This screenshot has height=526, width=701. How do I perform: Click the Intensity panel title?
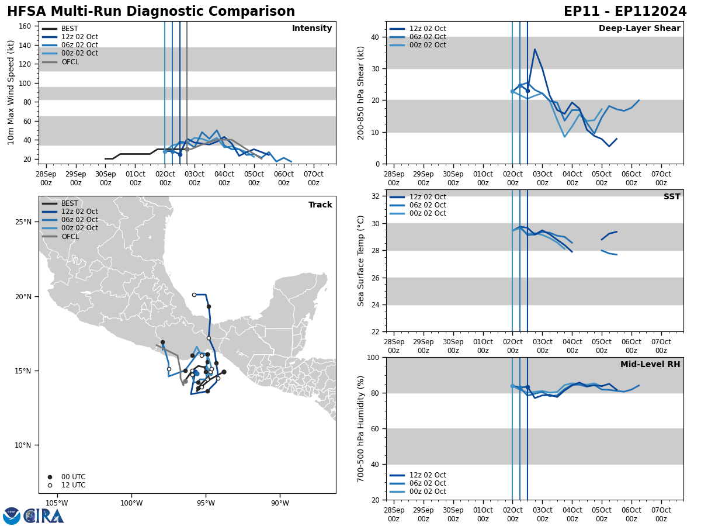pos(312,29)
